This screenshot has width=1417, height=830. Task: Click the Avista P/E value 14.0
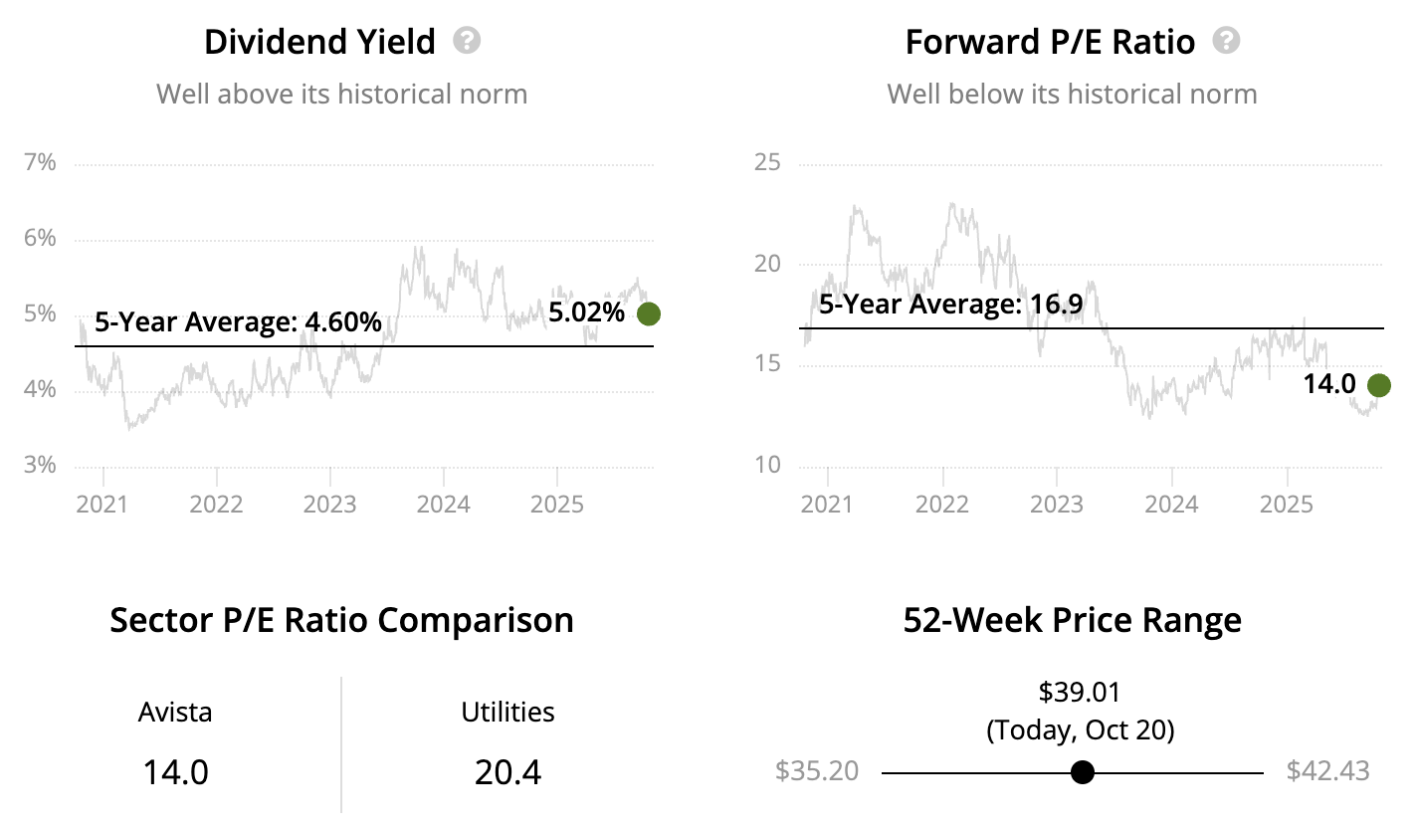coord(175,772)
